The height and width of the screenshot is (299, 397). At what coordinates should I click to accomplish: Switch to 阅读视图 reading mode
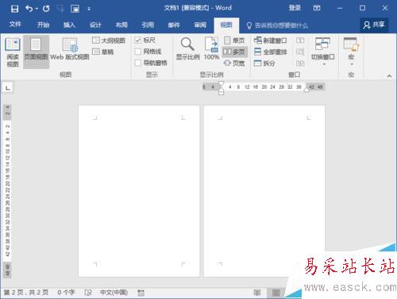(13, 52)
